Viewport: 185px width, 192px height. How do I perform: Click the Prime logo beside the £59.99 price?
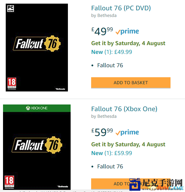click(x=127, y=132)
